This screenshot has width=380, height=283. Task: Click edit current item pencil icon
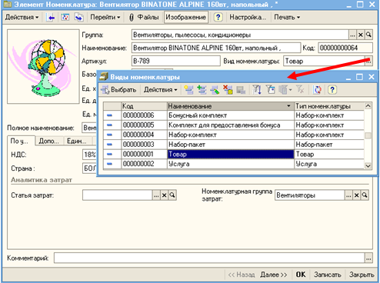tap(215, 90)
